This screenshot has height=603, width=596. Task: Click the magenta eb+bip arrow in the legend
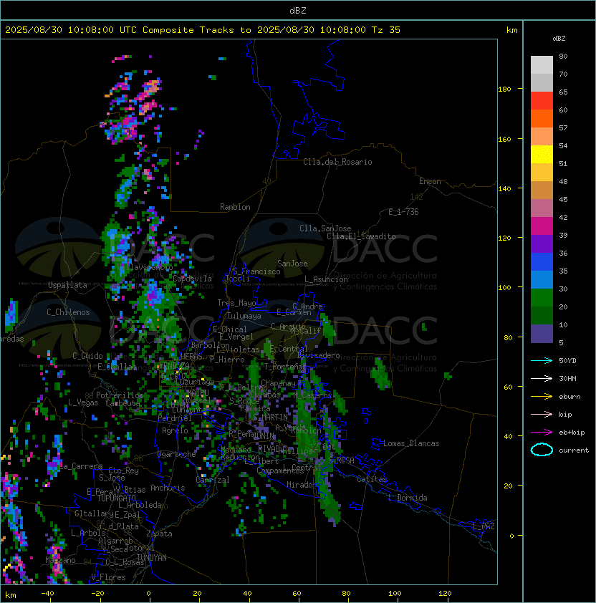pyautogui.click(x=542, y=433)
